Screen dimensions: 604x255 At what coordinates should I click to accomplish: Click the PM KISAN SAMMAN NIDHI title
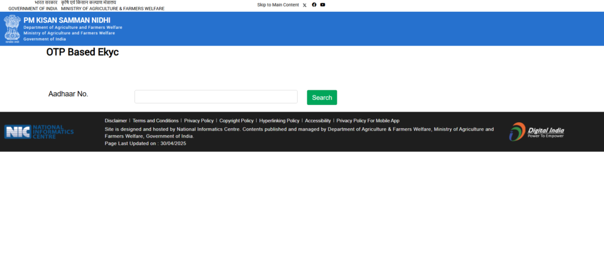coord(67,21)
